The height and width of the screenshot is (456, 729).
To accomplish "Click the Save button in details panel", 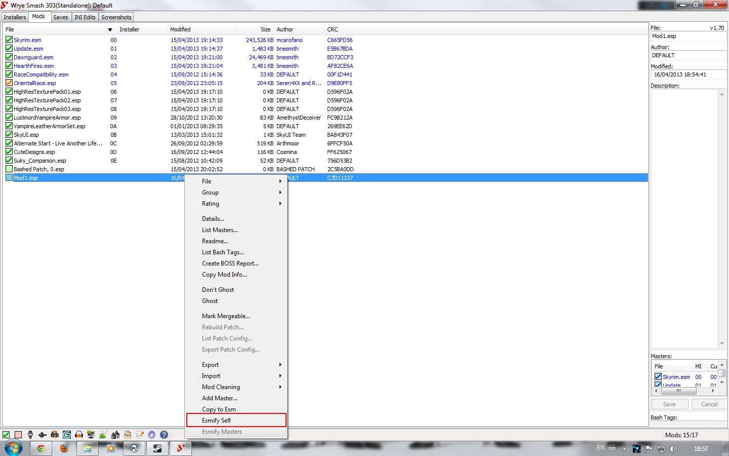I will [670, 404].
